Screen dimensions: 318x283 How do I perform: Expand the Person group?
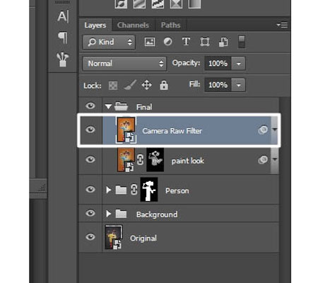point(108,190)
